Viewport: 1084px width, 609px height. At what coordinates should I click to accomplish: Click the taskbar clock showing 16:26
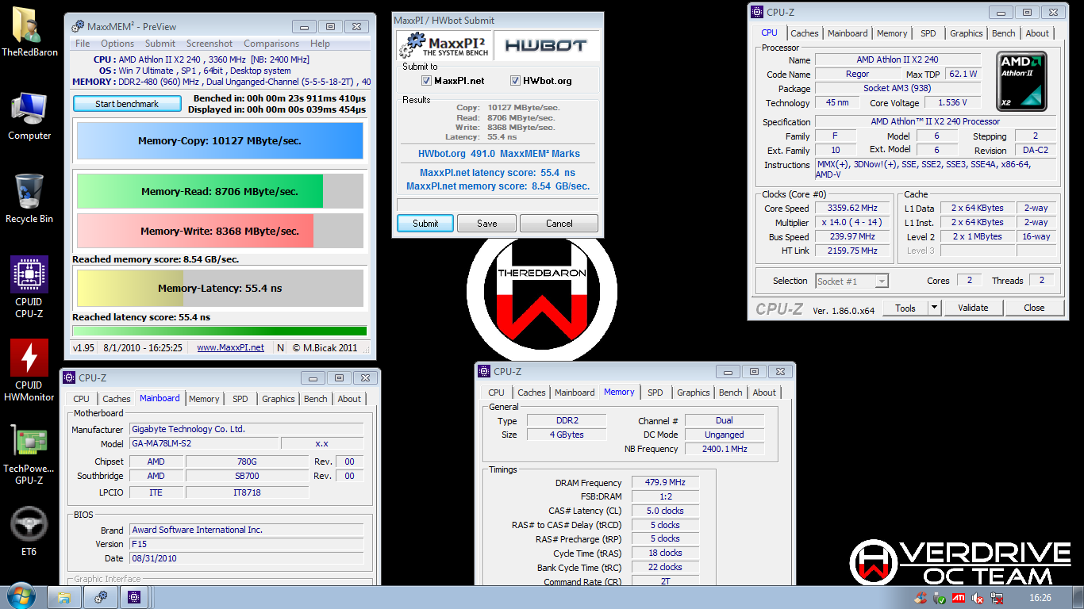1040,598
